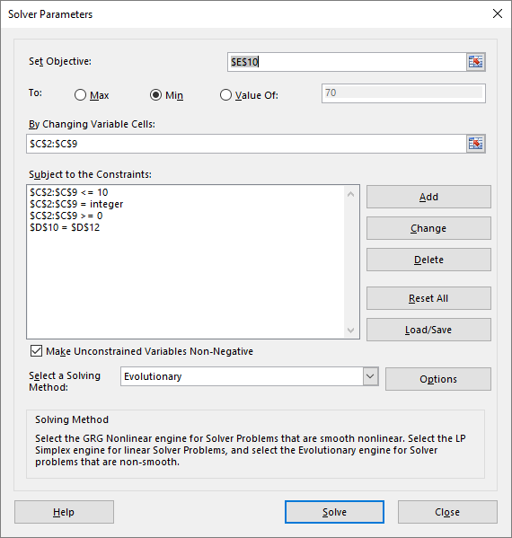Click the constraints list scroll down arrow
The width and height of the screenshot is (512, 538).
[x=350, y=330]
